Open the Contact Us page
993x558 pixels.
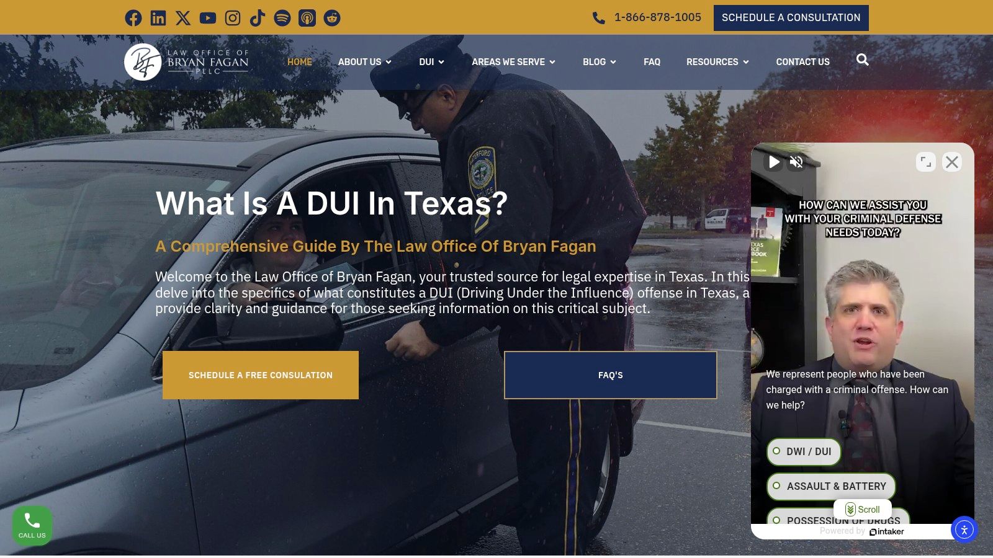pyautogui.click(x=802, y=62)
